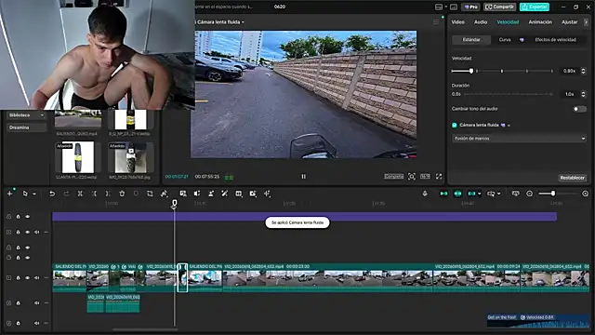Image resolution: width=595 pixels, height=335 pixels.
Task: Expand the Fusión de marcos dropdown
Action: (519, 139)
